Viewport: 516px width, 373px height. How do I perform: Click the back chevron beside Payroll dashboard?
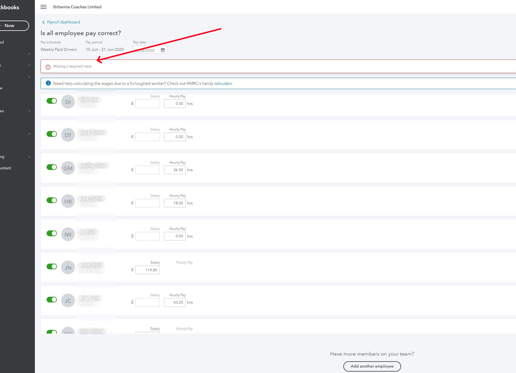point(43,22)
